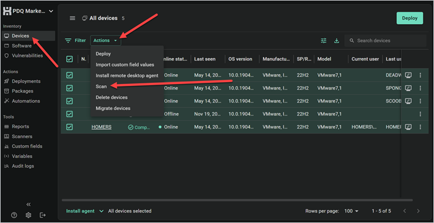
Task: Click the All devices heading
Action: (x=104, y=18)
